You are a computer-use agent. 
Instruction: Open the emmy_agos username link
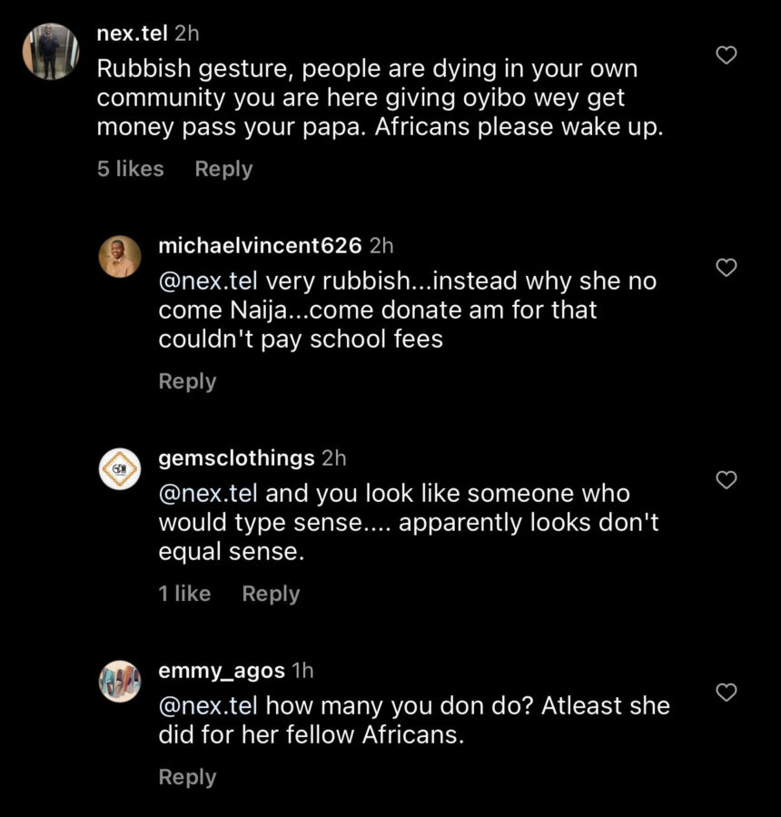click(221, 671)
